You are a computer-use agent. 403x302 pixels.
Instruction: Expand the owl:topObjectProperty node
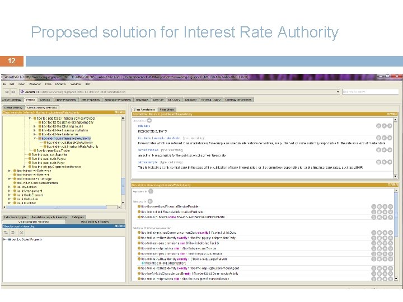pos(4,239)
